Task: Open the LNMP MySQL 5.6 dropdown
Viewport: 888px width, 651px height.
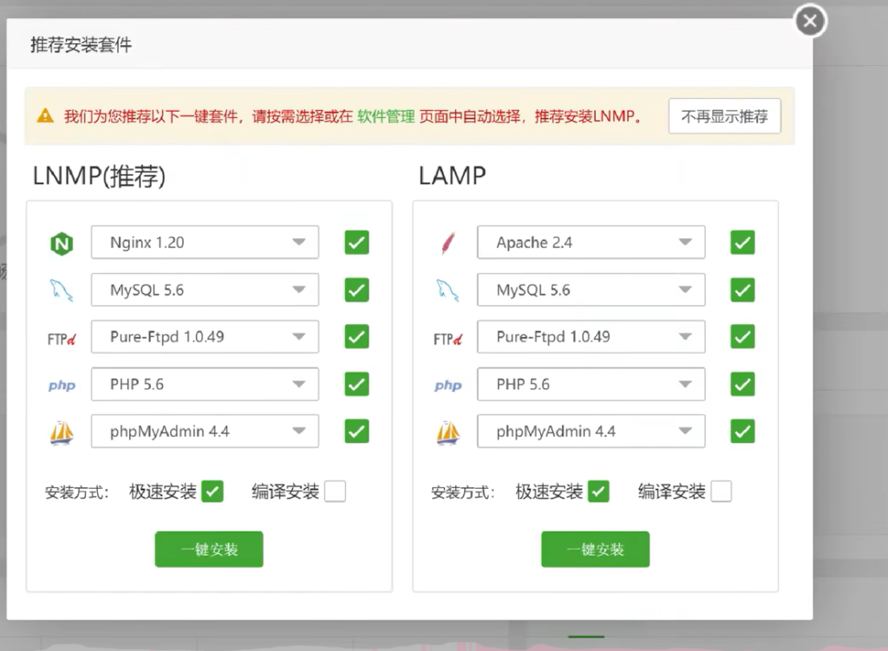Action: tap(205, 290)
